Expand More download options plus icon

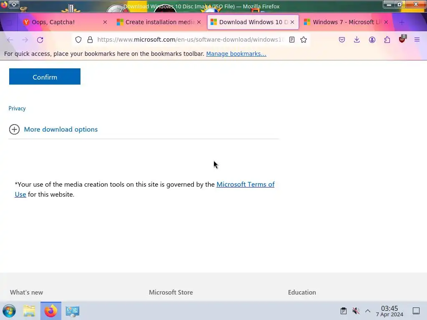point(15,129)
